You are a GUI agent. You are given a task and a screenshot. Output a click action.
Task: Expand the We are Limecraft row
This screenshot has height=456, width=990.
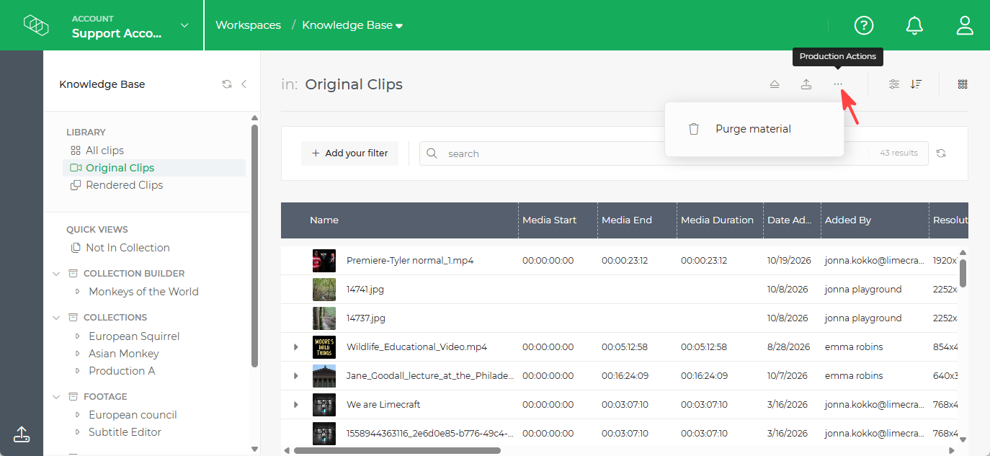pyautogui.click(x=296, y=405)
